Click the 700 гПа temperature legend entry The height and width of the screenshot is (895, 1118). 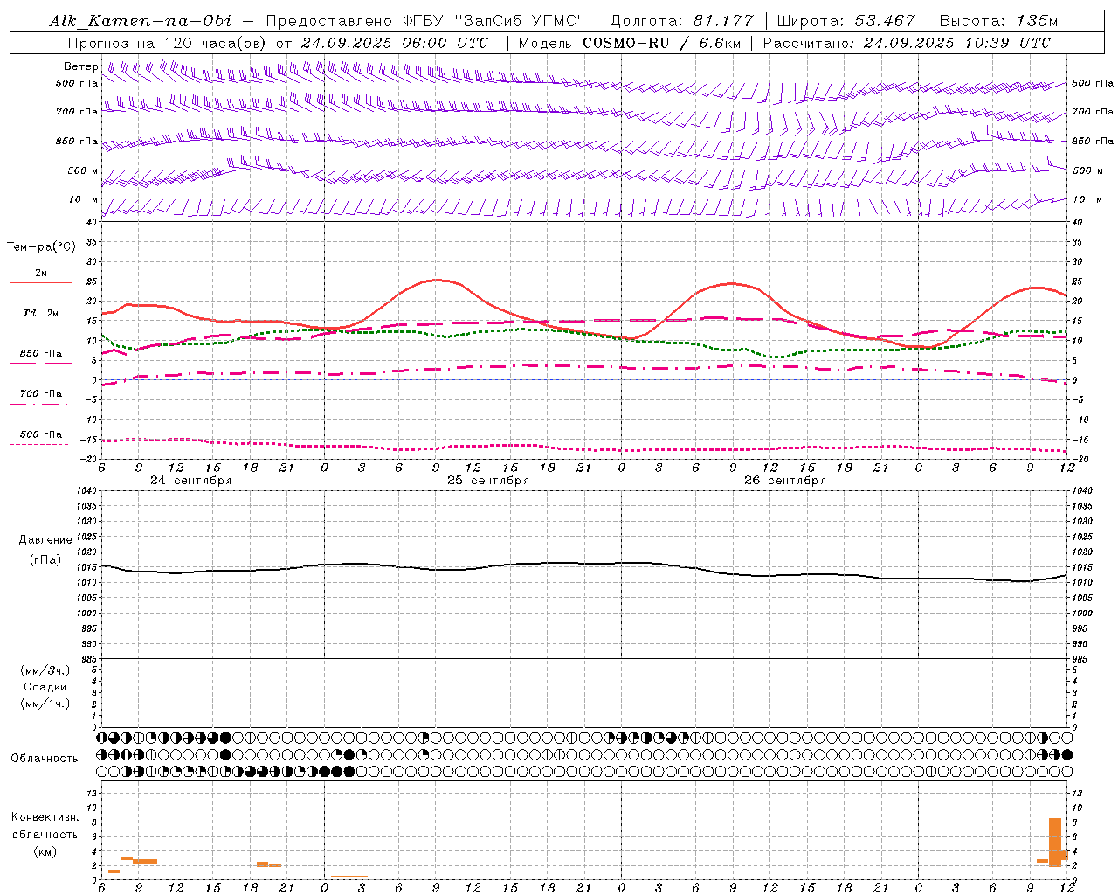[41, 394]
